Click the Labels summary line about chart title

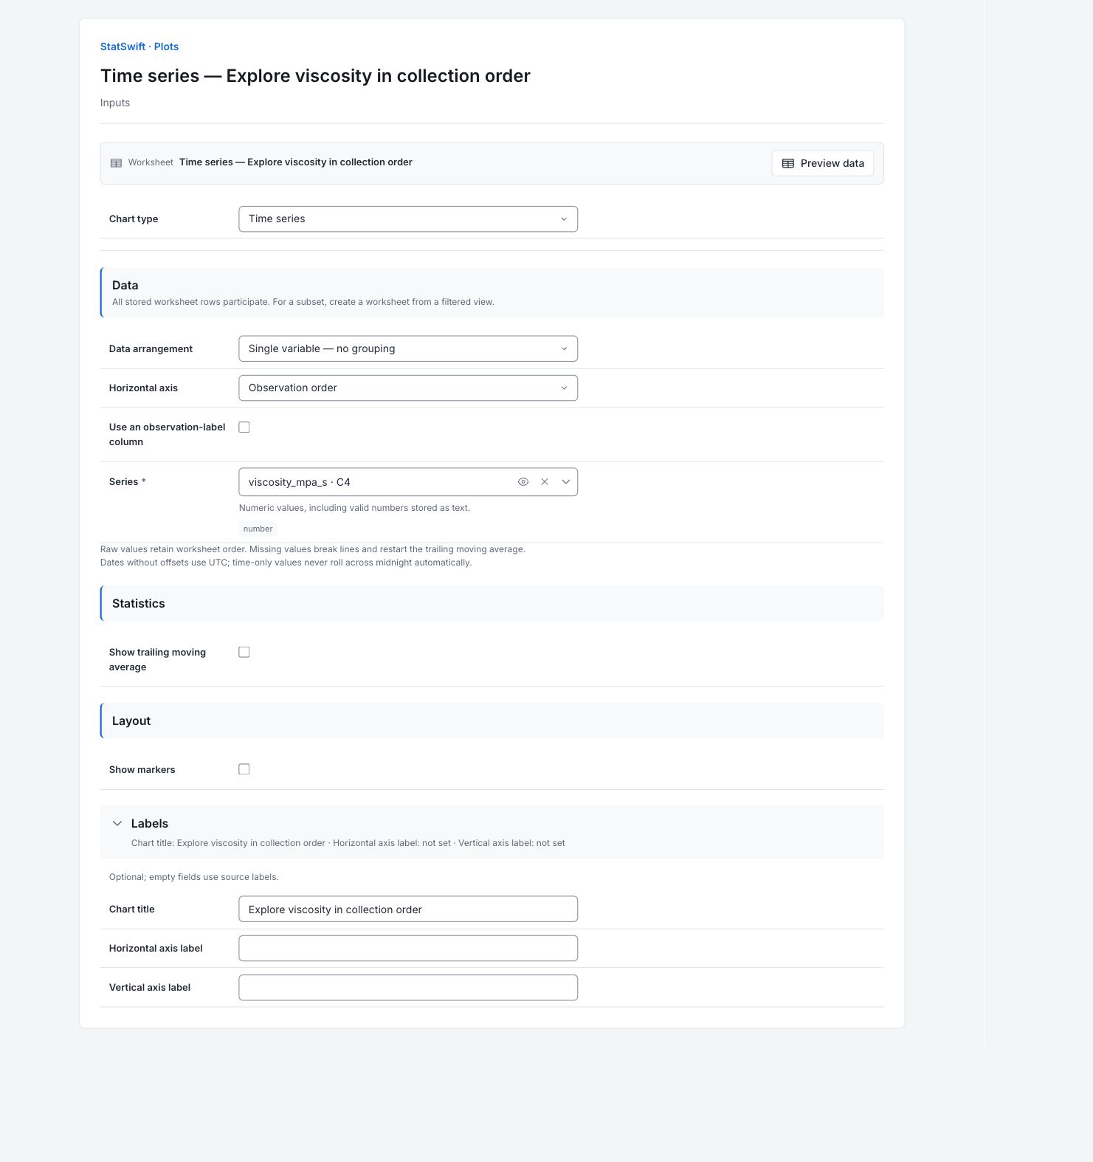tap(348, 843)
